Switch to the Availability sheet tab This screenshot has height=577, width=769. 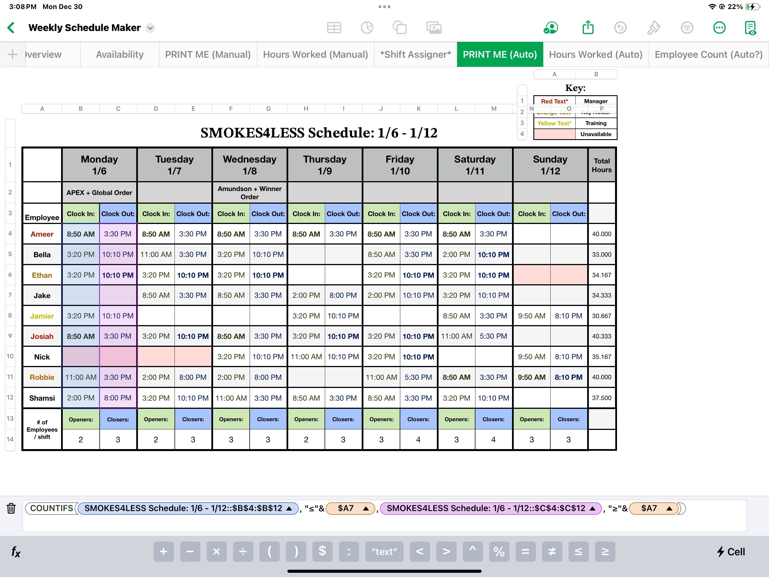(120, 54)
